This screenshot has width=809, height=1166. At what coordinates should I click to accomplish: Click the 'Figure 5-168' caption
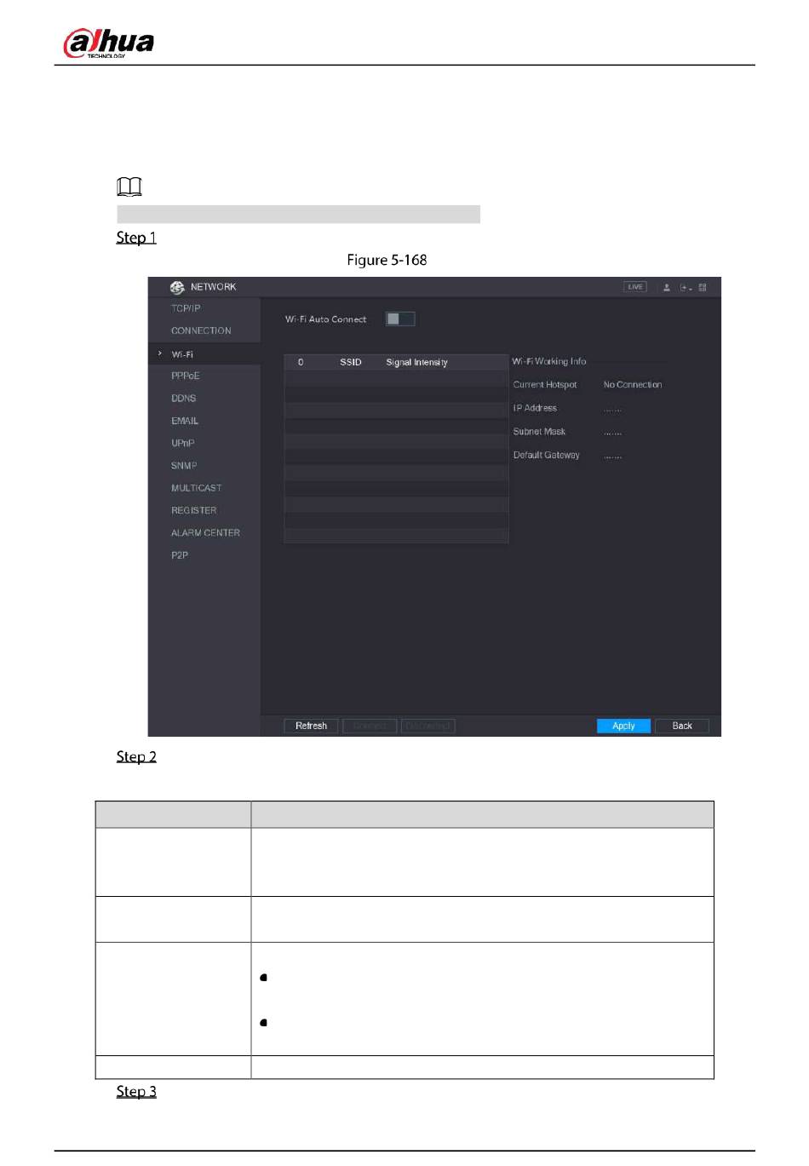tap(387, 260)
